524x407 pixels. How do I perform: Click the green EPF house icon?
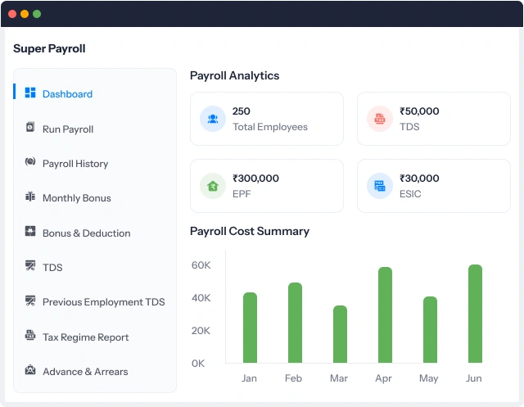pyautogui.click(x=213, y=186)
